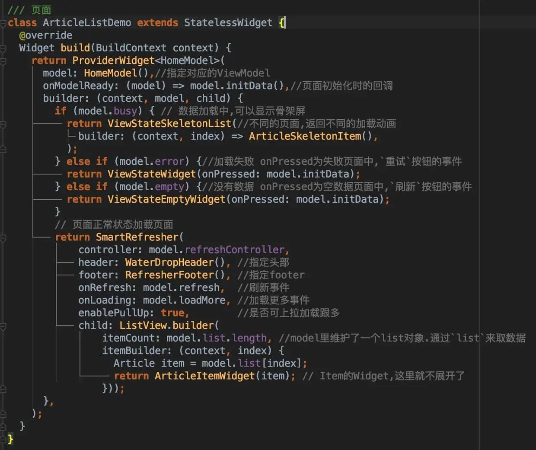
Task: Click 'onPressed: model.initData' in ViewStateWidget call
Action: coord(275,174)
